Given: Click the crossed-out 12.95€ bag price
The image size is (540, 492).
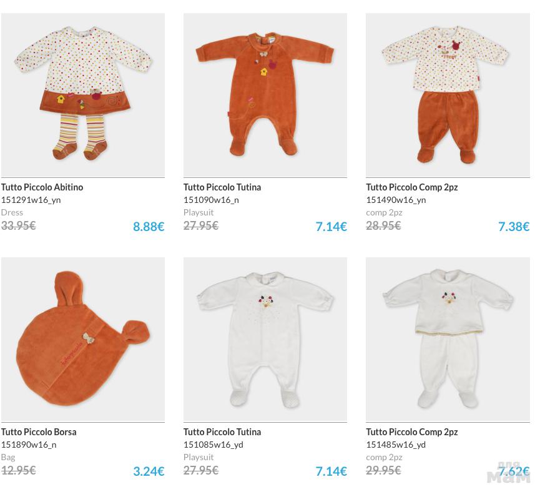Looking at the screenshot, I should (19, 470).
